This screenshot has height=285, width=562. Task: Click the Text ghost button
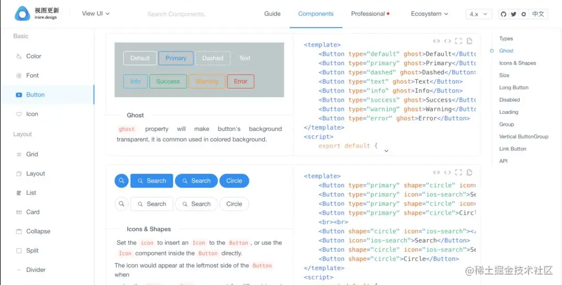[245, 59]
